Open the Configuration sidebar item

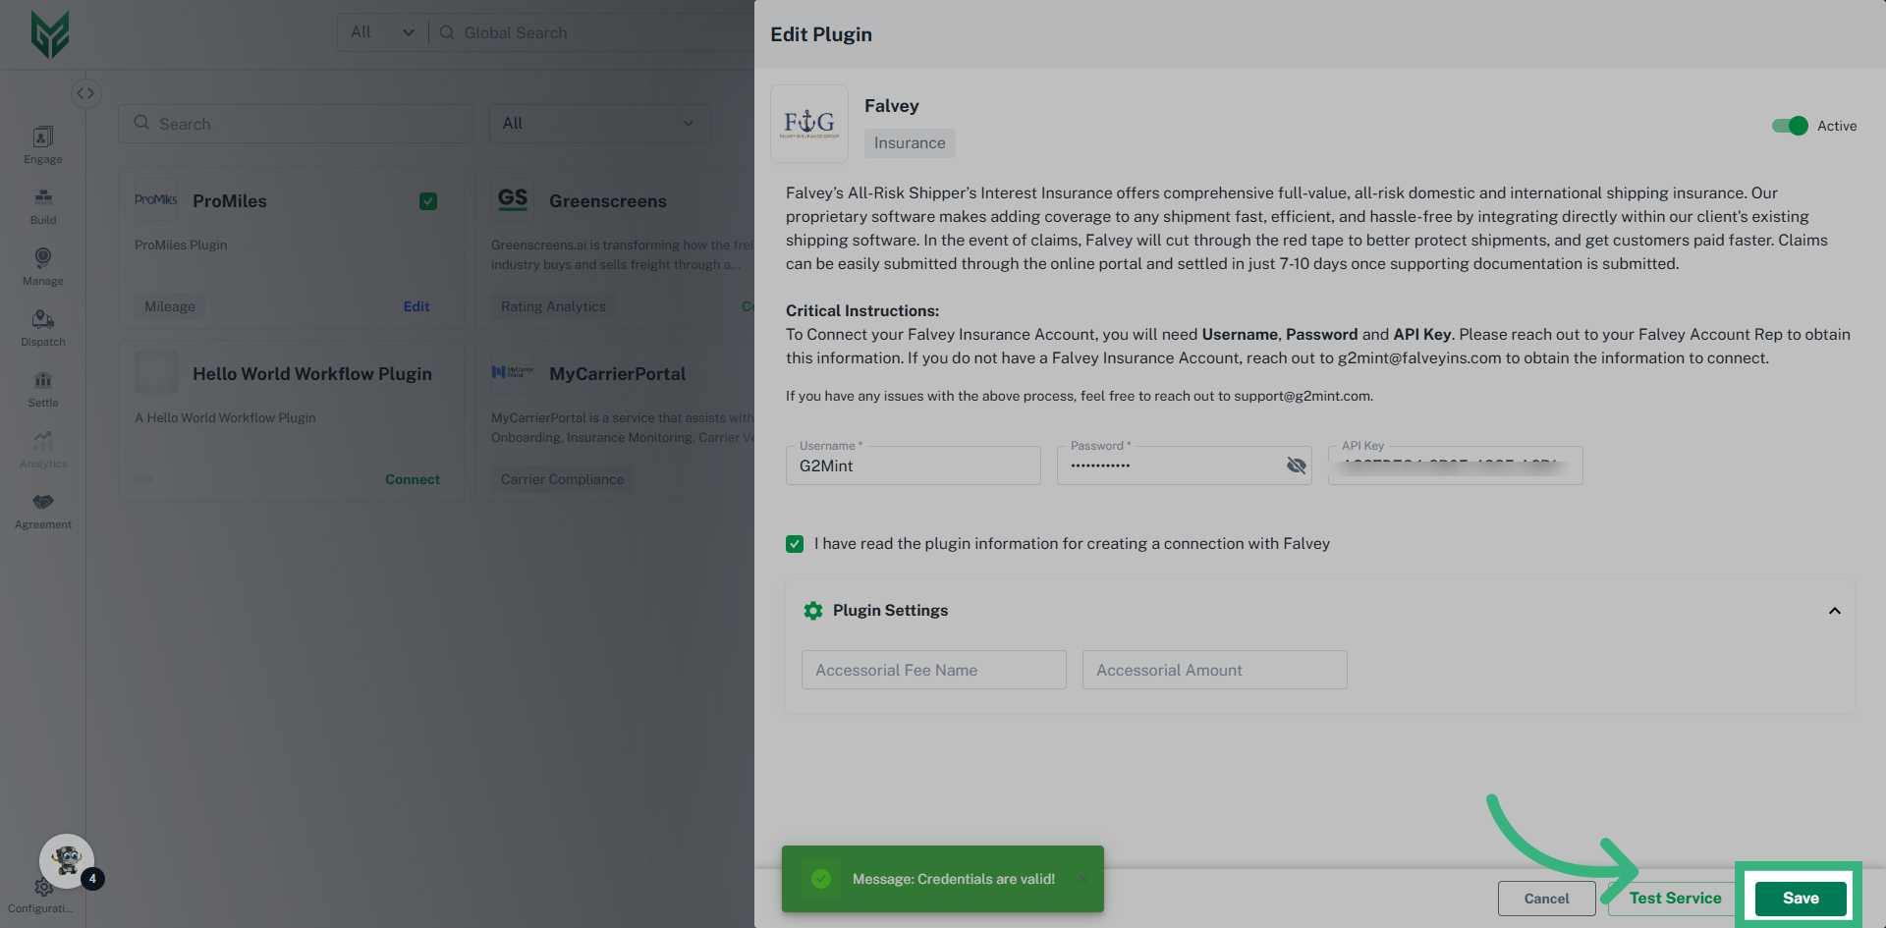click(x=43, y=896)
